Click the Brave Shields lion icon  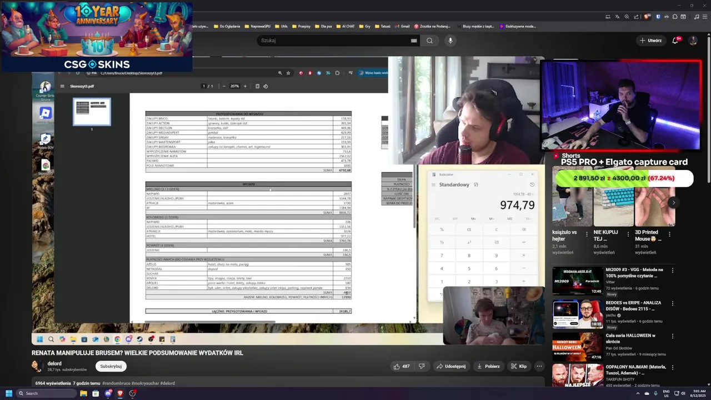[646, 17]
